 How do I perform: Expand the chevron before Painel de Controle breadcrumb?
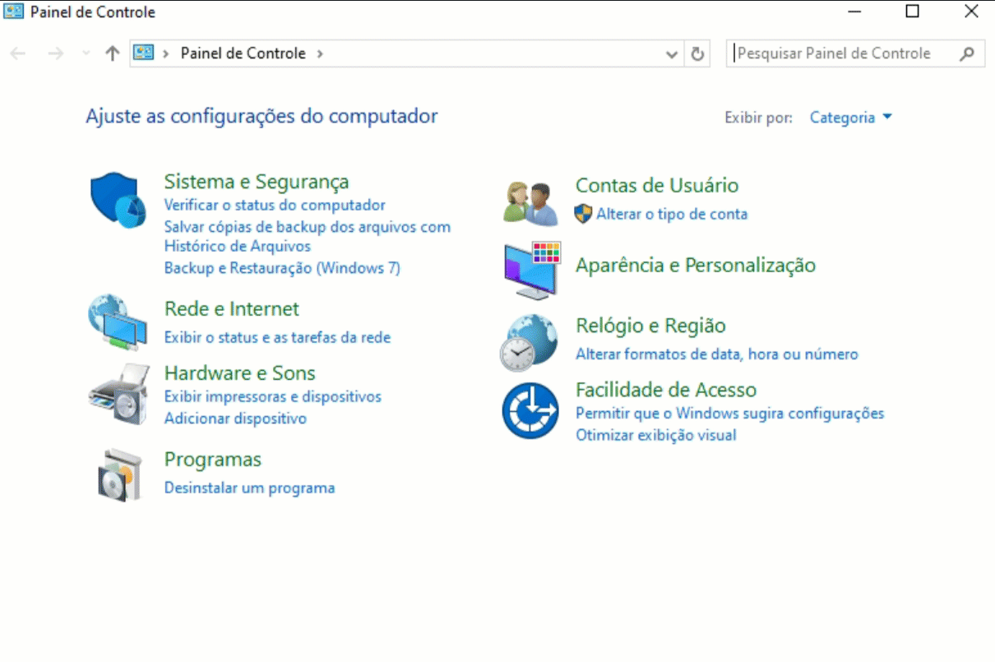tap(166, 53)
